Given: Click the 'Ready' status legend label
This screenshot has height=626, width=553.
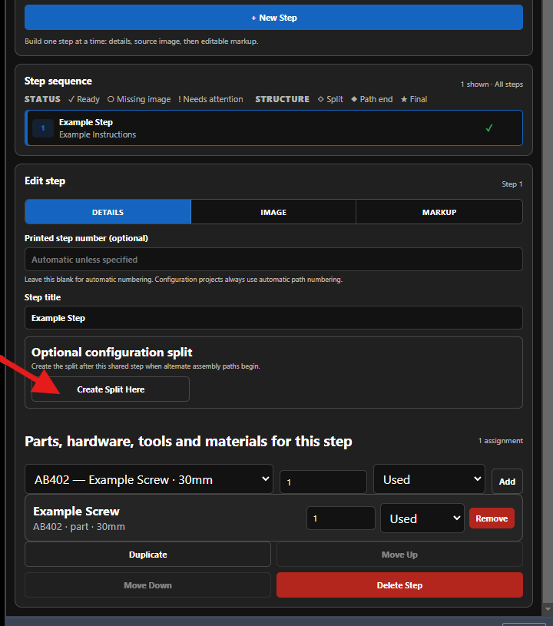Looking at the screenshot, I should pyautogui.click(x=84, y=99).
